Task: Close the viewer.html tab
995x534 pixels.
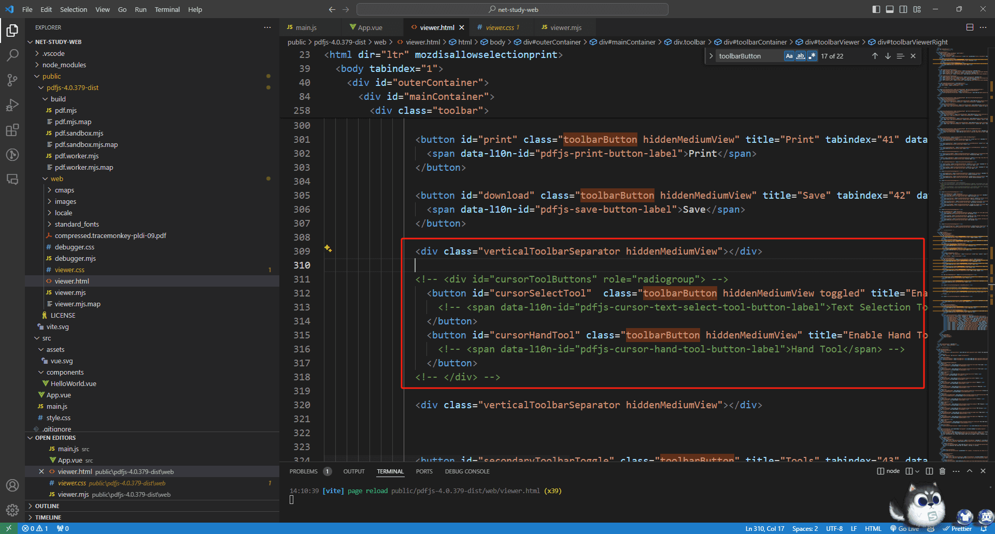Action: (x=462, y=27)
